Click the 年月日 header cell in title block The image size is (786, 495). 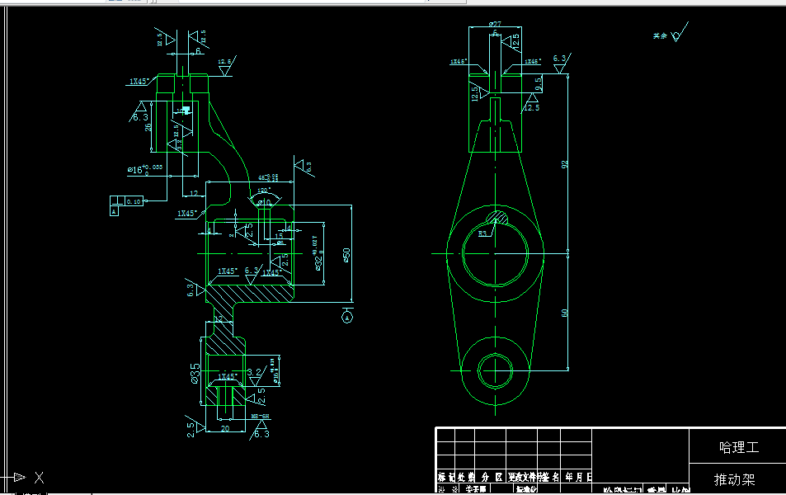click(x=578, y=475)
